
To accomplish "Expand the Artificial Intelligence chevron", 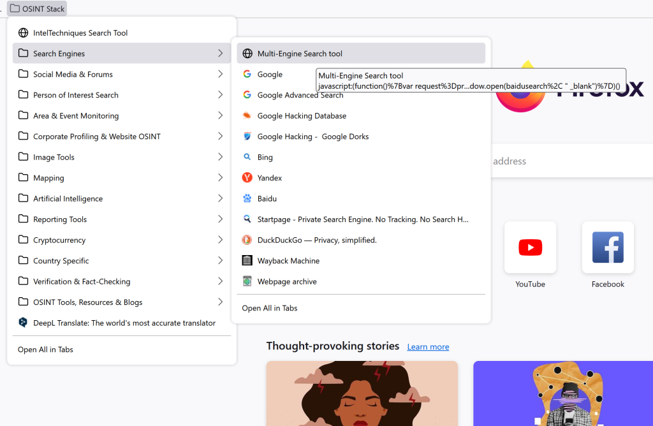I will pyautogui.click(x=220, y=198).
